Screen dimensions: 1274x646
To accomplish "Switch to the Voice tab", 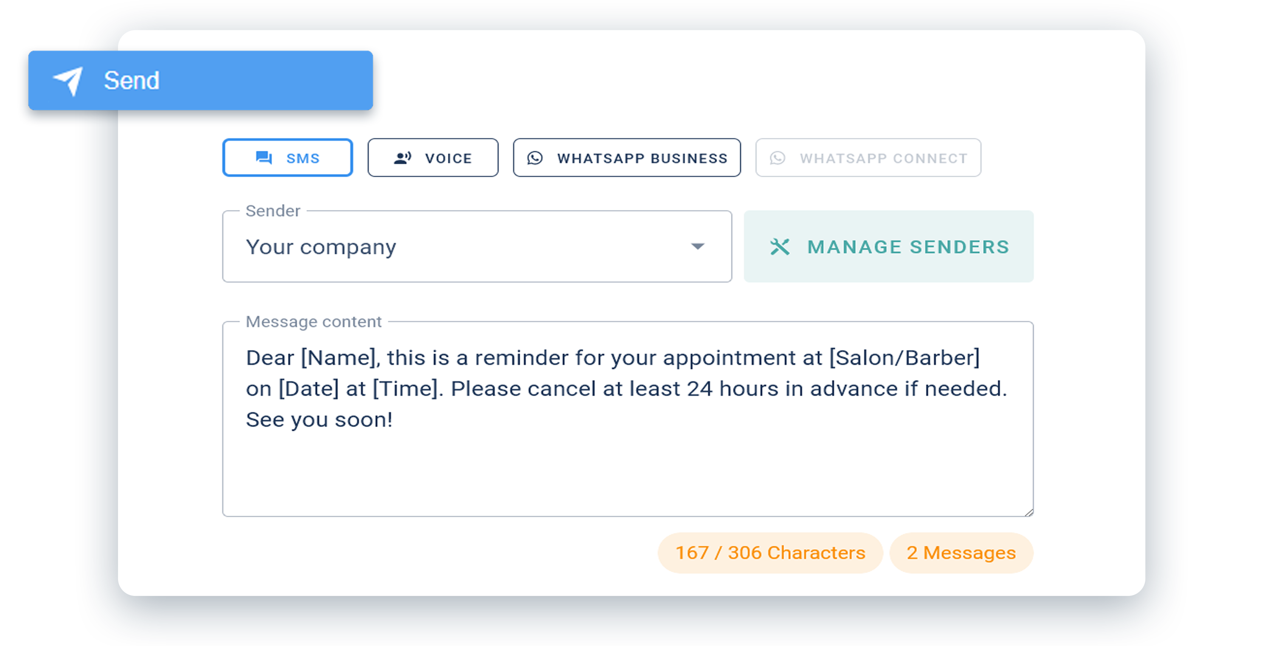I will (432, 158).
